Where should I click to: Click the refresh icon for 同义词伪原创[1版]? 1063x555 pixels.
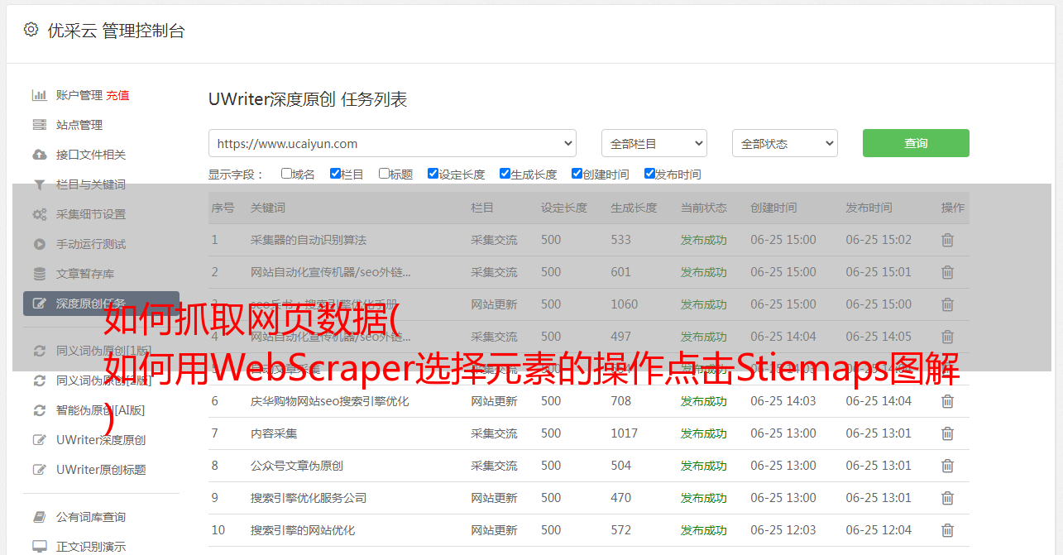click(39, 351)
